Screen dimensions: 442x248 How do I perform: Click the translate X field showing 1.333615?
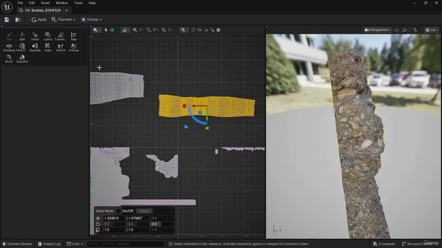(x=114, y=218)
